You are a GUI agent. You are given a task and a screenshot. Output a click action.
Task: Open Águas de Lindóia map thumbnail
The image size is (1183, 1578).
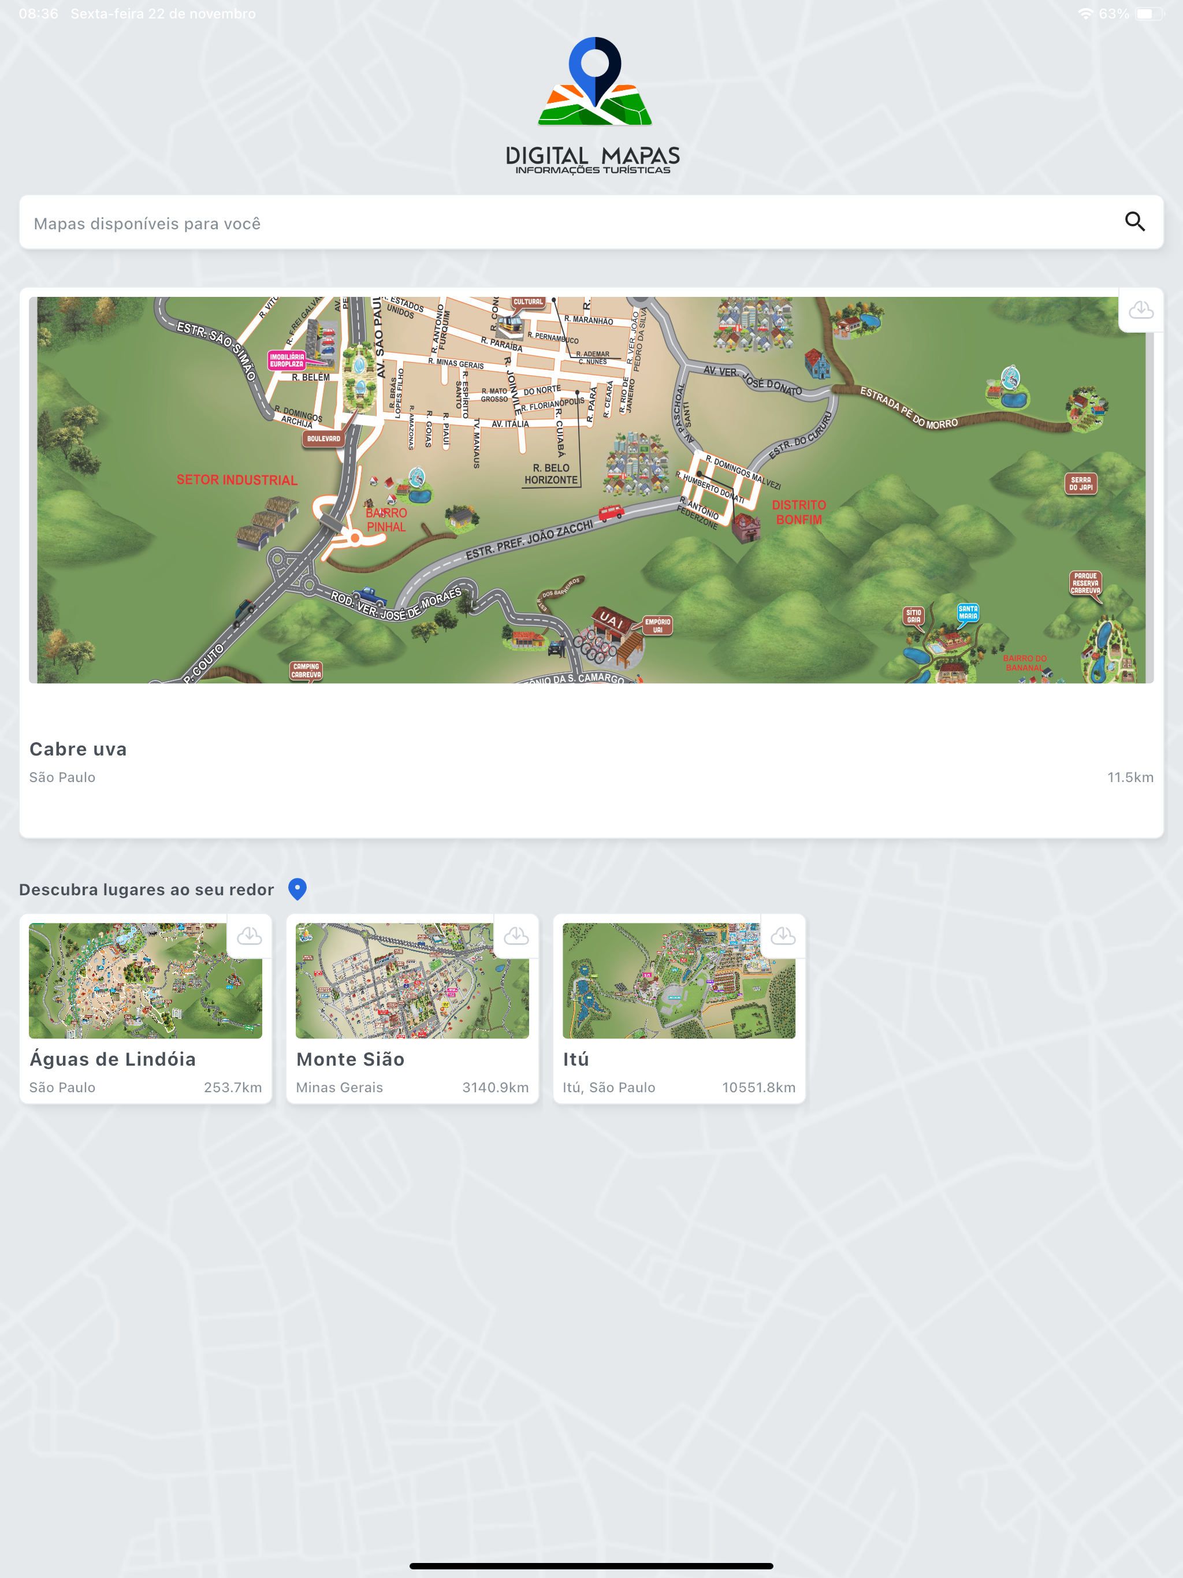click(146, 981)
